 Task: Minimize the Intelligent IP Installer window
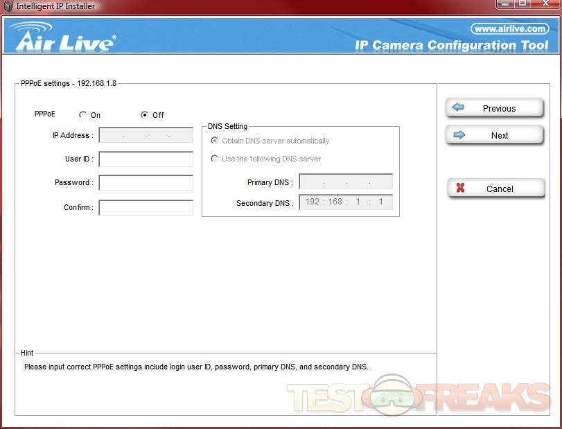[505, 4]
